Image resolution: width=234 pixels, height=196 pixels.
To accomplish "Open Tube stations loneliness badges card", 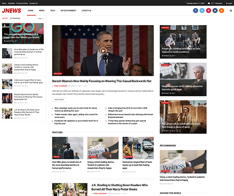I will [x=183, y=42].
